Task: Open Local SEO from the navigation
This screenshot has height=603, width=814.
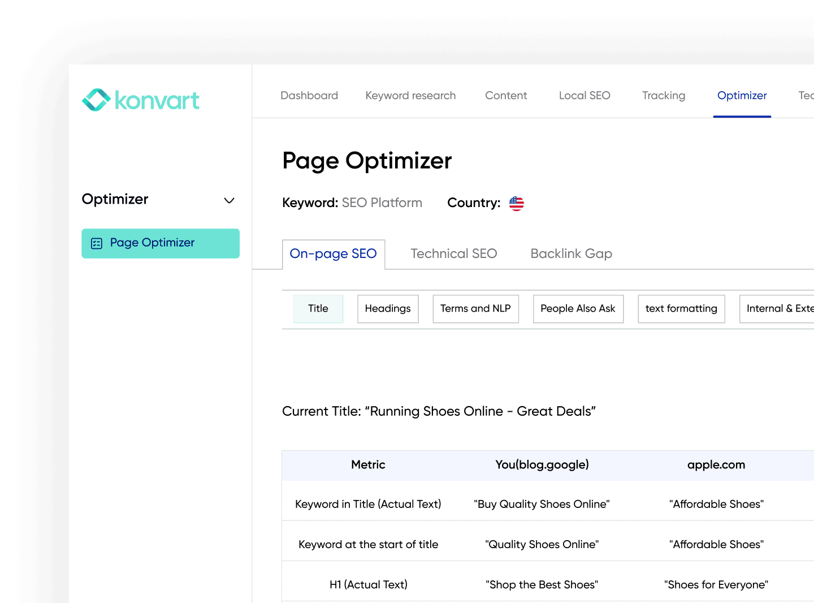Action: coord(584,95)
